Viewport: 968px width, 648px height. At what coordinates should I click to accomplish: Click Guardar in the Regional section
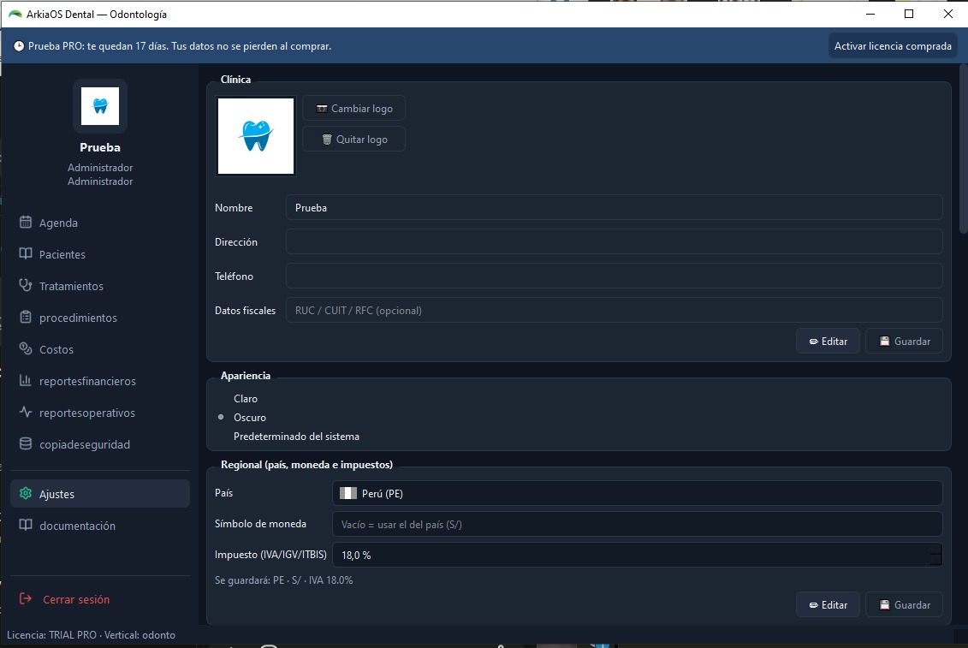click(x=905, y=604)
